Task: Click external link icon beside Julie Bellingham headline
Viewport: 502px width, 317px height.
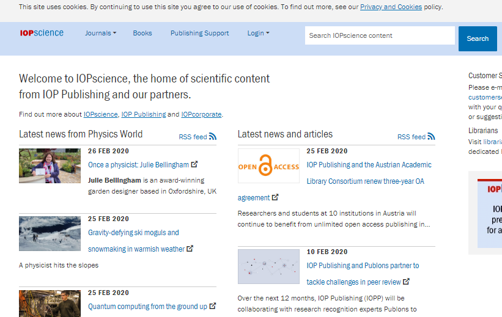Action: pos(194,164)
